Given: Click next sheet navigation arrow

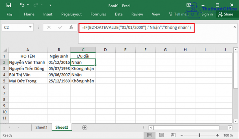Looking at the screenshot, I should pyautogui.click(x=18, y=127).
